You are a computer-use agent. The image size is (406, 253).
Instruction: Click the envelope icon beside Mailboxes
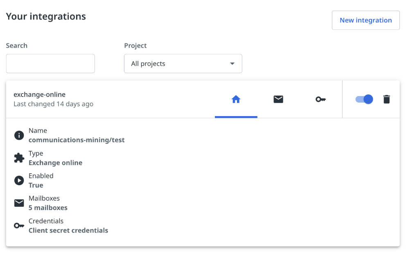19,203
